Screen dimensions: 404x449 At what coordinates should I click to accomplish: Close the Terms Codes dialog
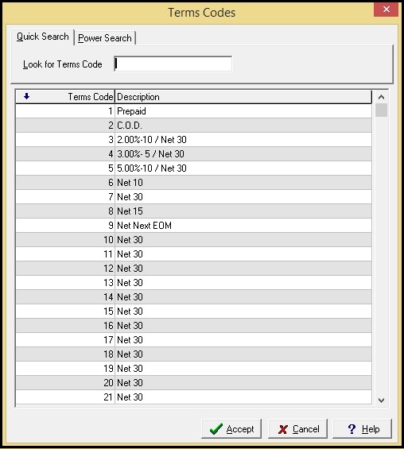(386, 10)
